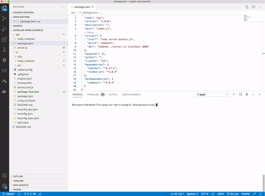Switch to the Terminal panel tab
This screenshot has width=265, height=196.
click(x=78, y=94)
